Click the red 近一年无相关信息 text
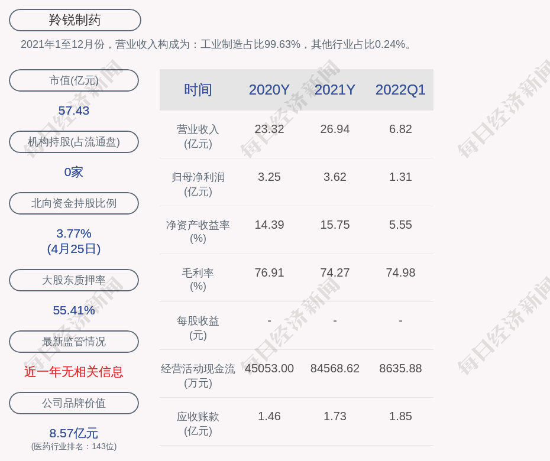 point(74,372)
